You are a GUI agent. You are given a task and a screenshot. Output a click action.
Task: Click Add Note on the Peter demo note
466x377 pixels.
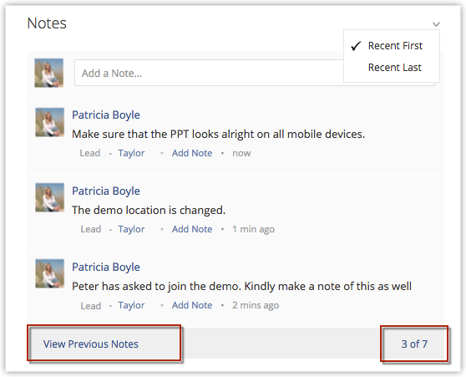[x=192, y=305]
